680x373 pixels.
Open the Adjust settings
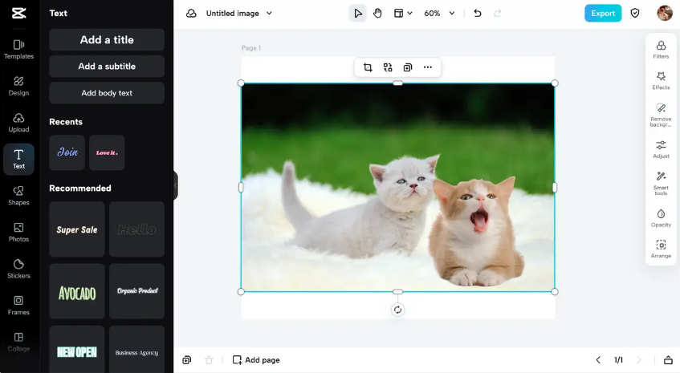(x=661, y=149)
